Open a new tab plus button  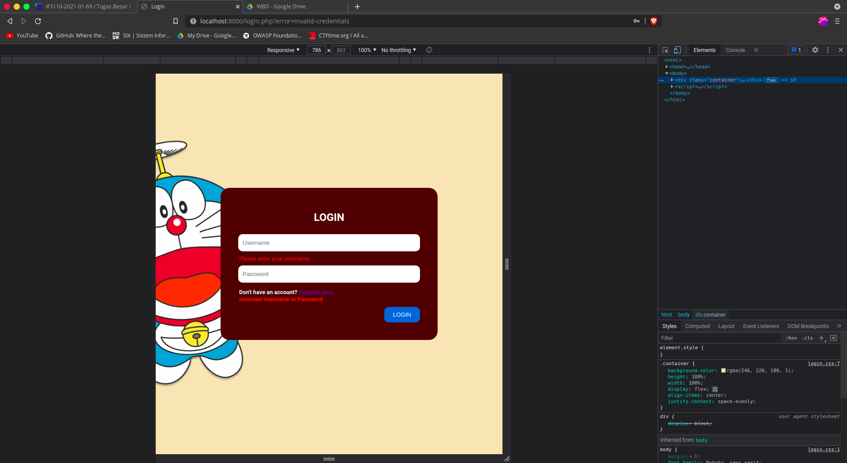[357, 7]
